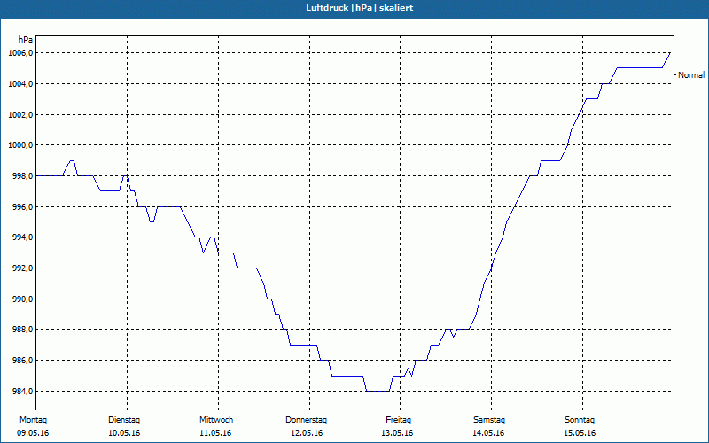Click the date 12.05.16
The image size is (709, 443).
(307, 433)
